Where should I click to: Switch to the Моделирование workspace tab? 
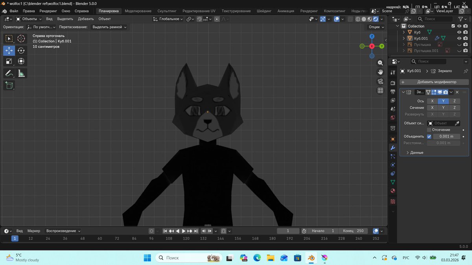pyautogui.click(x=138, y=11)
